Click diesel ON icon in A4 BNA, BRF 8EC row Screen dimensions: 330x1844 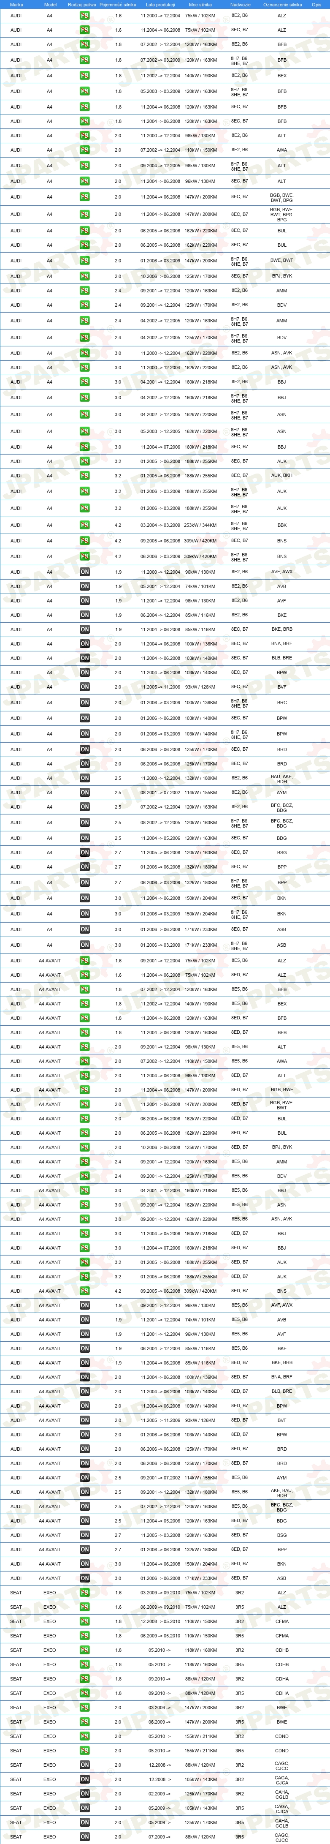pos(84,643)
